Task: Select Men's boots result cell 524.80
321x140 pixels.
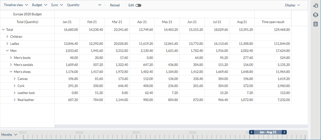Action: (273, 58)
